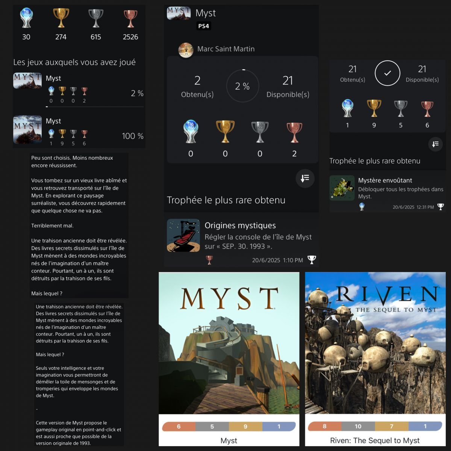Viewport: 451px width, 451px height.
Task: Open the Myst 2 % game thumbnail
Action: click(27, 81)
